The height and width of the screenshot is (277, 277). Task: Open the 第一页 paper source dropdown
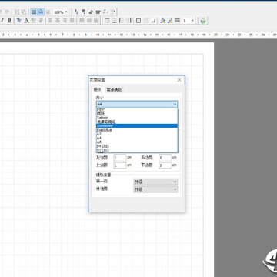155,182
